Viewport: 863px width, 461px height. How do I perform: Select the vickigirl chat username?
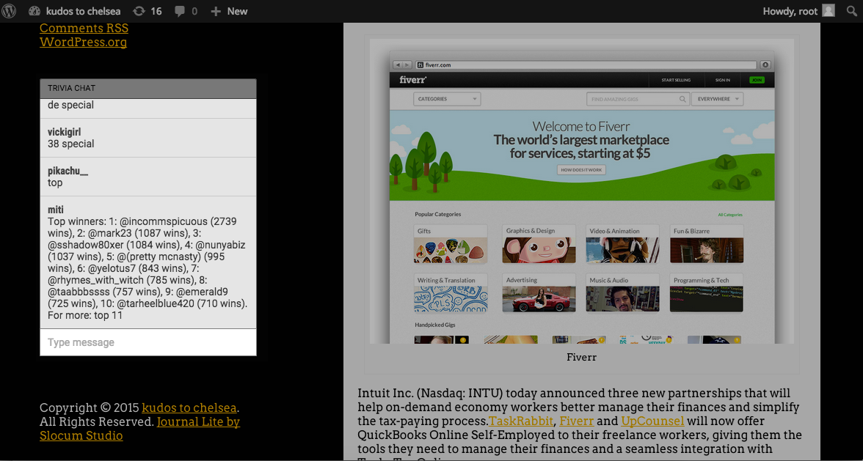point(64,133)
